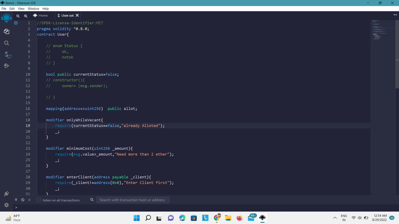Click the SPDX-License-Identifier comment line
The width and height of the screenshot is (399, 224).
(x=70, y=23)
